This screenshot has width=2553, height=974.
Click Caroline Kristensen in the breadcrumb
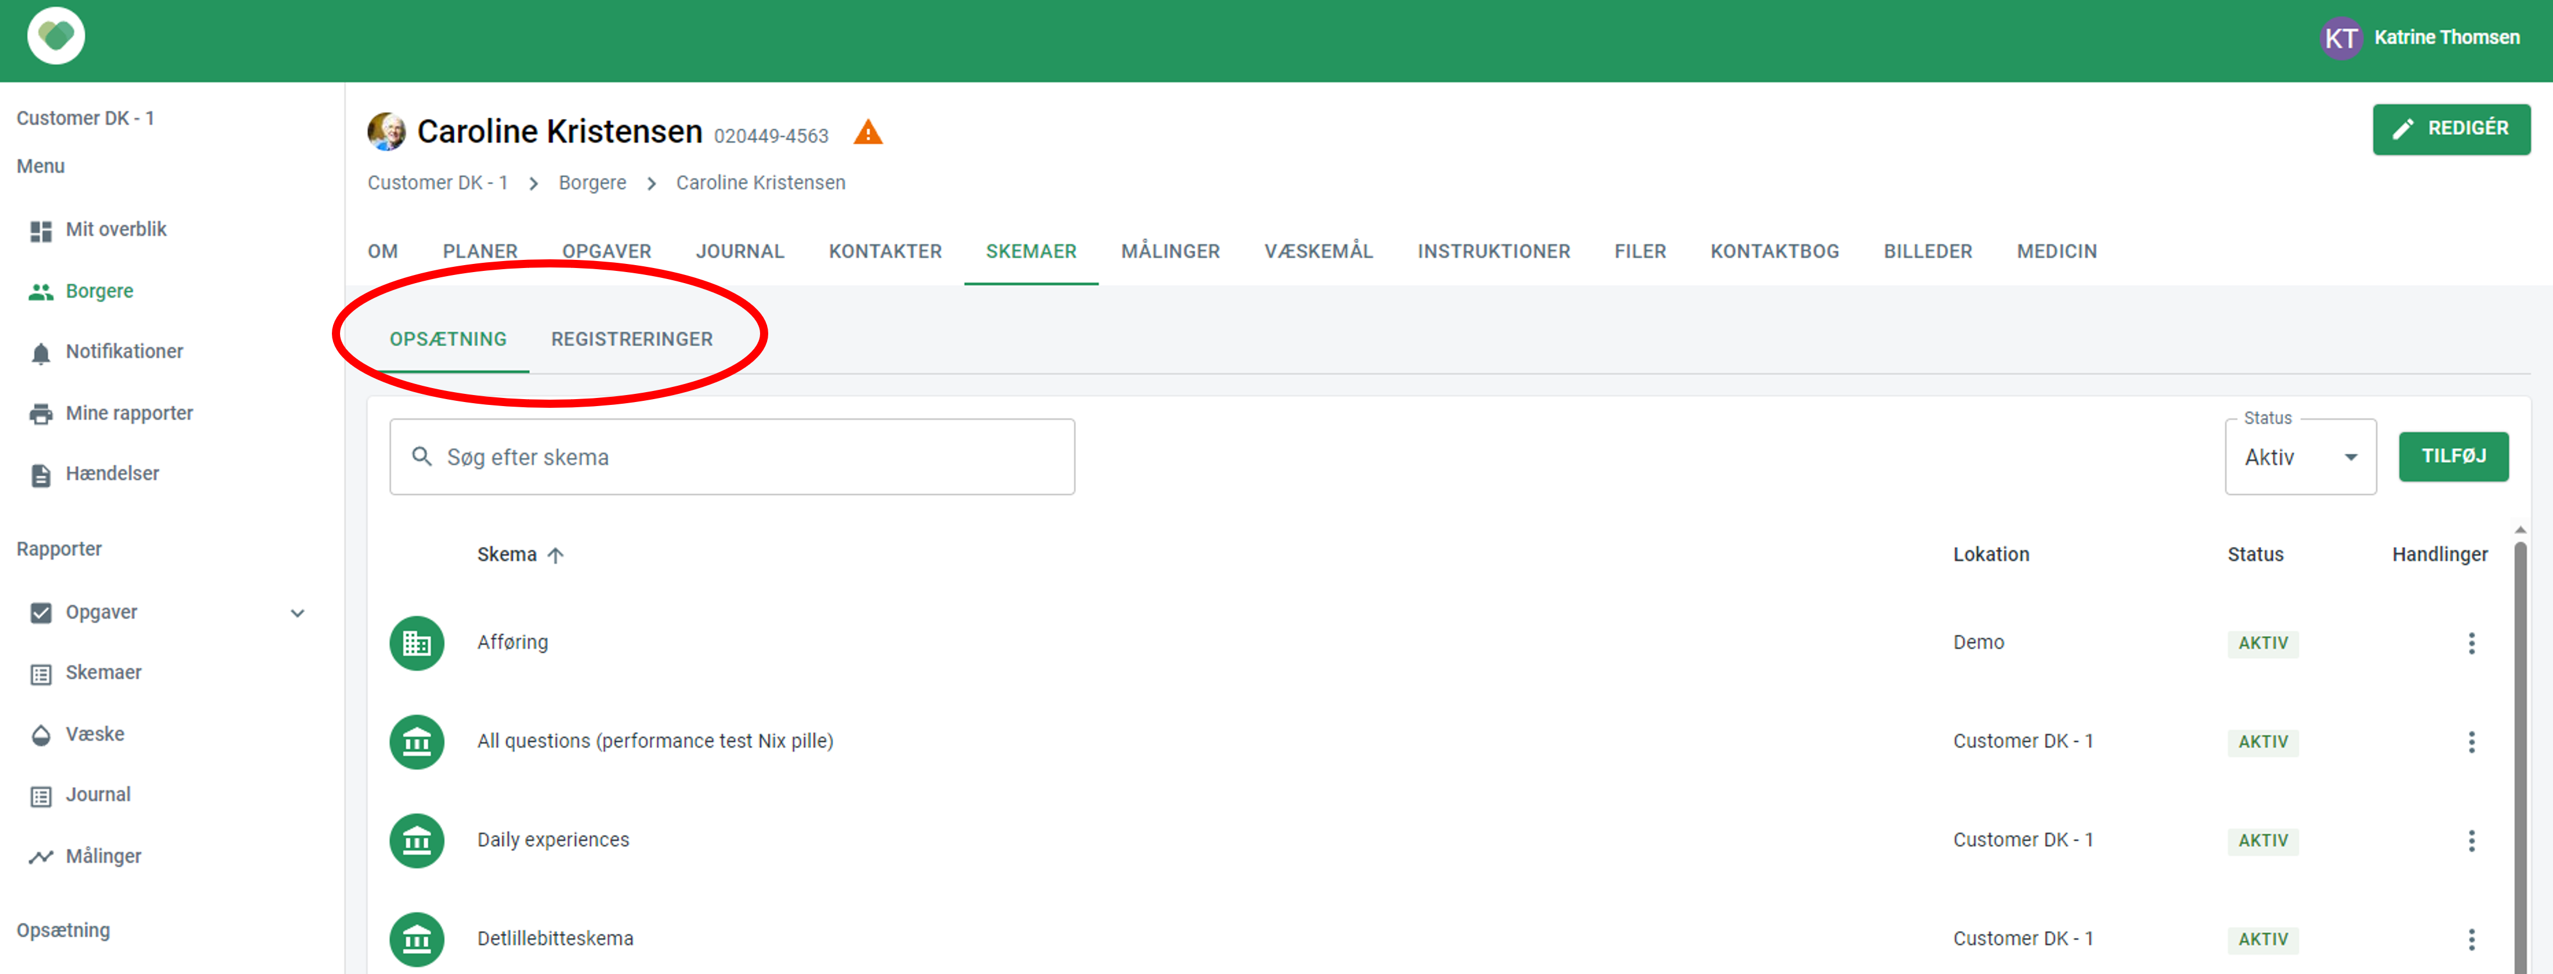[x=760, y=183]
